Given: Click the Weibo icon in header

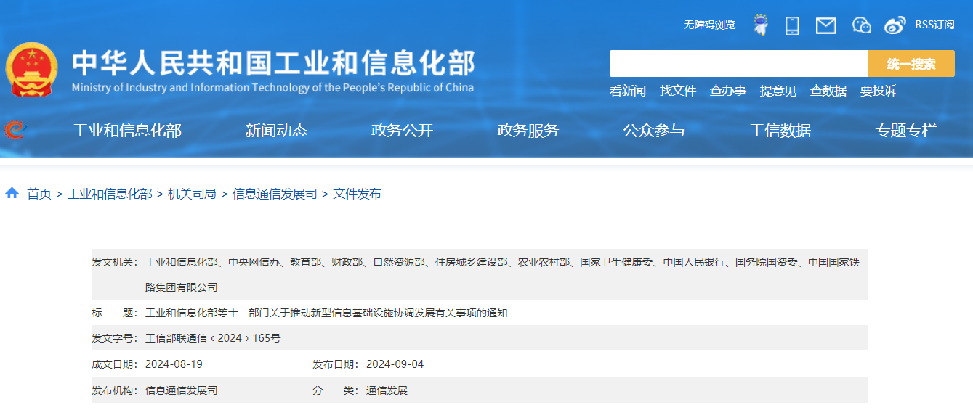Looking at the screenshot, I should (895, 25).
